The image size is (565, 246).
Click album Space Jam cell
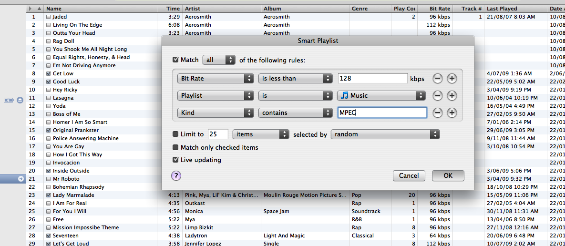click(276, 211)
